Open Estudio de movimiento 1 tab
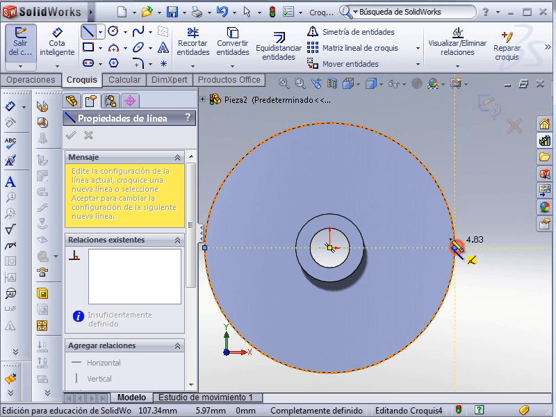 pyautogui.click(x=206, y=398)
